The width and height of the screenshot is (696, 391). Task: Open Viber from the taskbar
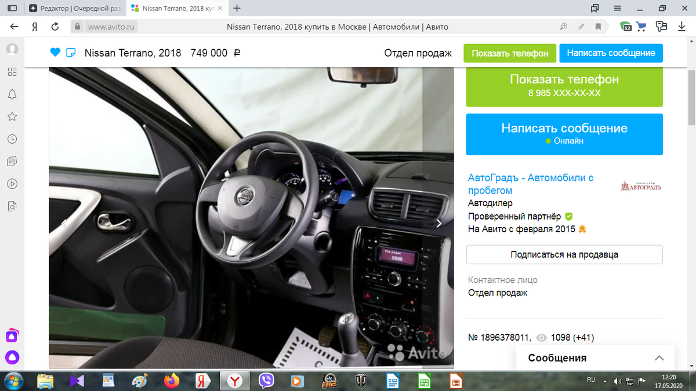266,381
